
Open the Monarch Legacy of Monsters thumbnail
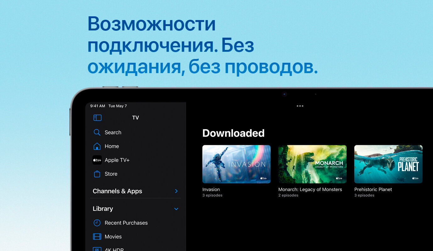tap(312, 164)
